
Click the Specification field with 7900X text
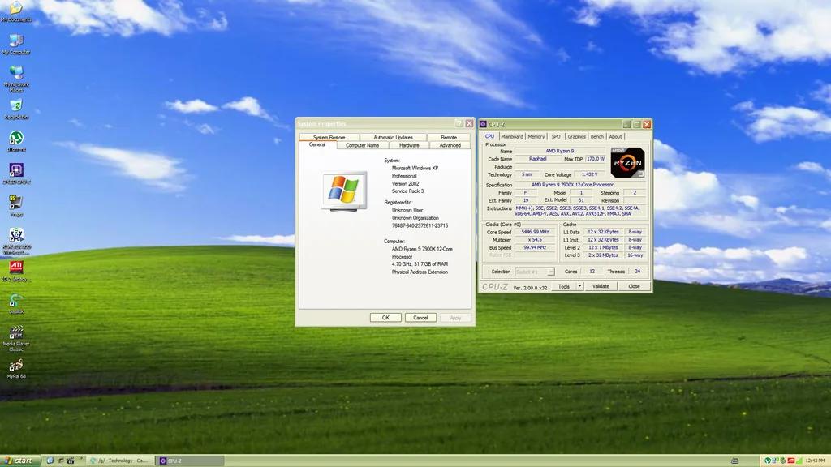(581, 185)
